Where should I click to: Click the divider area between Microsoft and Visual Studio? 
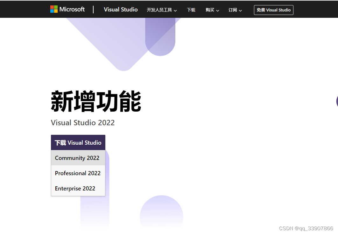[x=93, y=9]
